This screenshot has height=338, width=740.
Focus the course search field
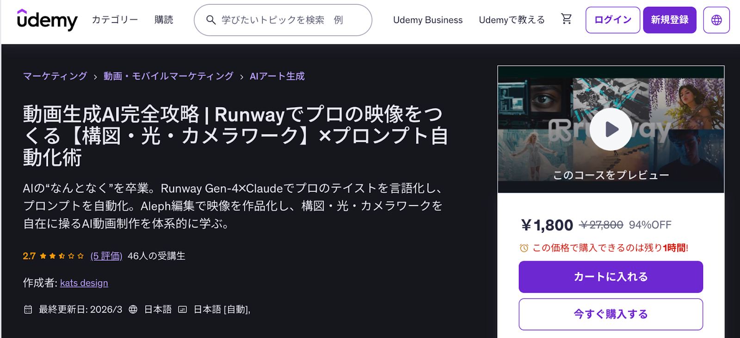click(x=283, y=20)
